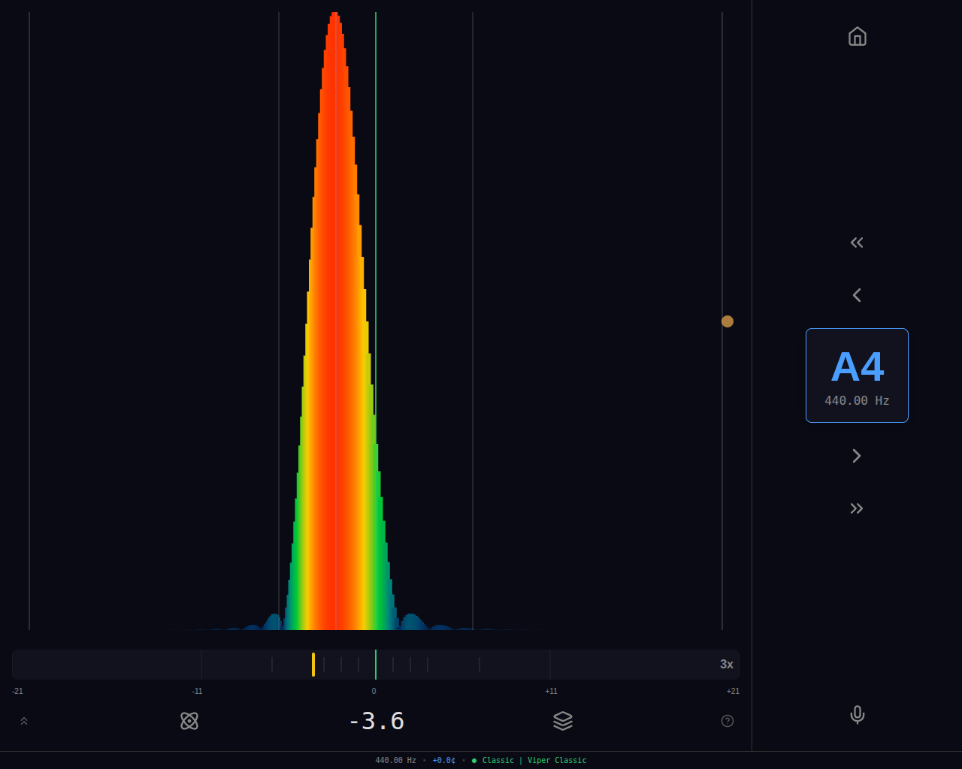Click the orange dot indicator
962x769 pixels.
pos(726,321)
